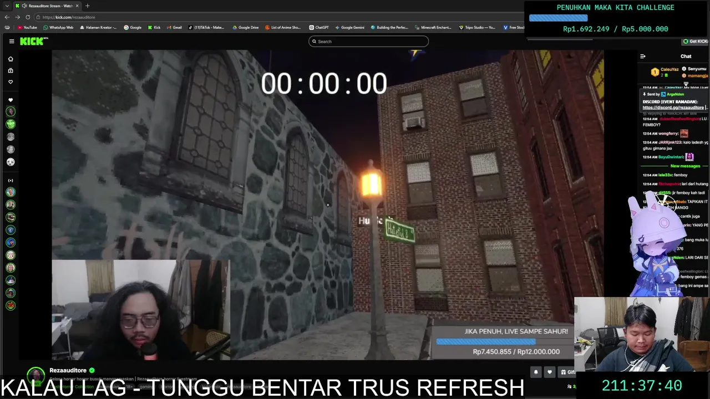Image resolution: width=710 pixels, height=399 pixels.
Task: Click Senyumu in leaderboard
Action: tap(697, 69)
